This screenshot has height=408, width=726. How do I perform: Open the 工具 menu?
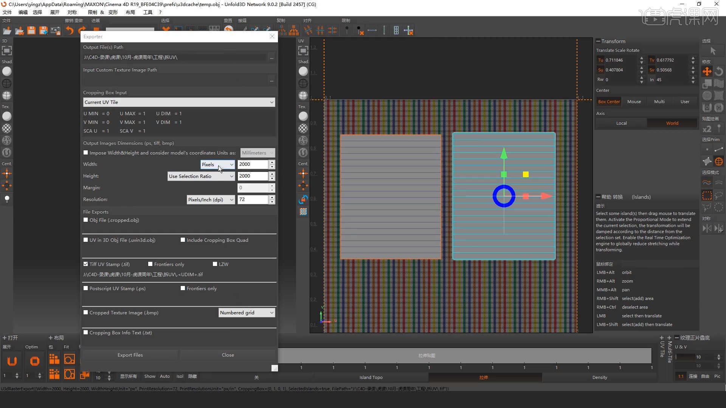pos(147,12)
